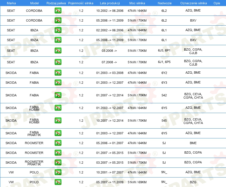226x187 pixels.
Task: Click fuel icon in ROOMSTER 05.2006 row
Action: click(58, 143)
